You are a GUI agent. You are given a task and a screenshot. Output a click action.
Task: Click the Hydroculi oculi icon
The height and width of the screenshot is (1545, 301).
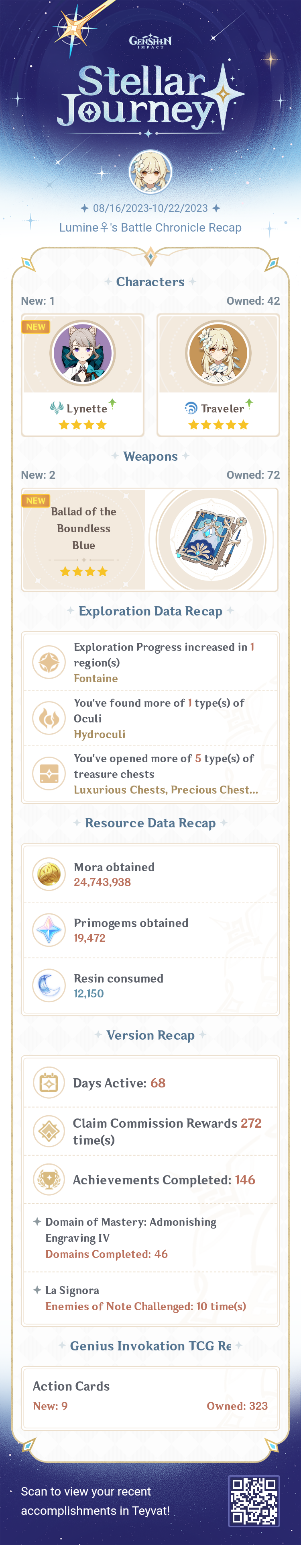(49, 718)
